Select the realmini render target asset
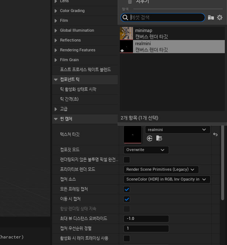The height and width of the screenshot is (245, 227). point(172,47)
